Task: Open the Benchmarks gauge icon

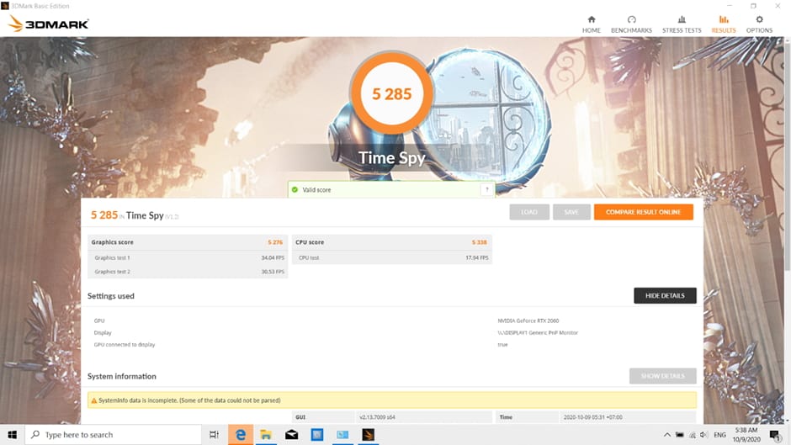Action: click(x=631, y=19)
